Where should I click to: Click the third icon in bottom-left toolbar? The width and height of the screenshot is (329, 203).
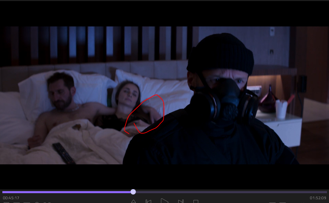point(27,202)
